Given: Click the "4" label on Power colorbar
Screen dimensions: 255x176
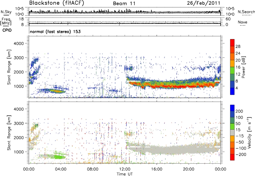Looking at the screenshot, I should pyautogui.click(x=237, y=88).
